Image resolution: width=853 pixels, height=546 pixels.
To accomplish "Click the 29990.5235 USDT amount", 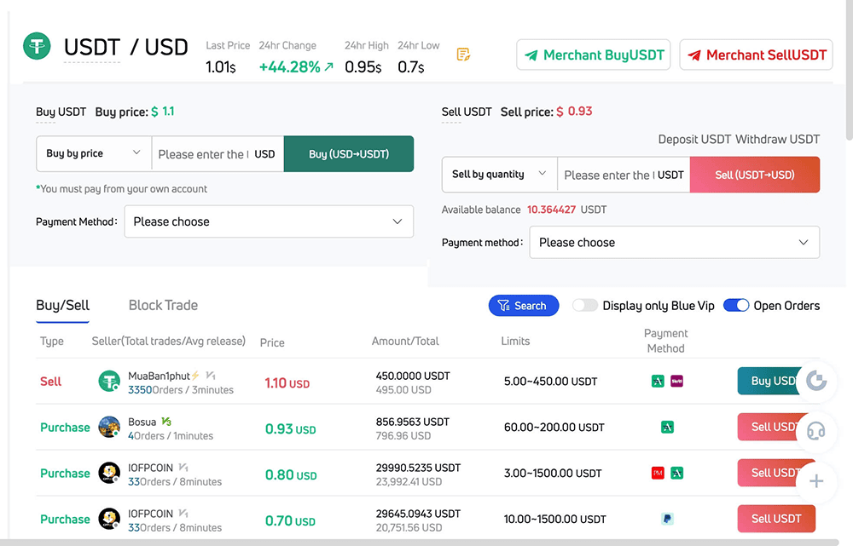I will click(418, 468).
